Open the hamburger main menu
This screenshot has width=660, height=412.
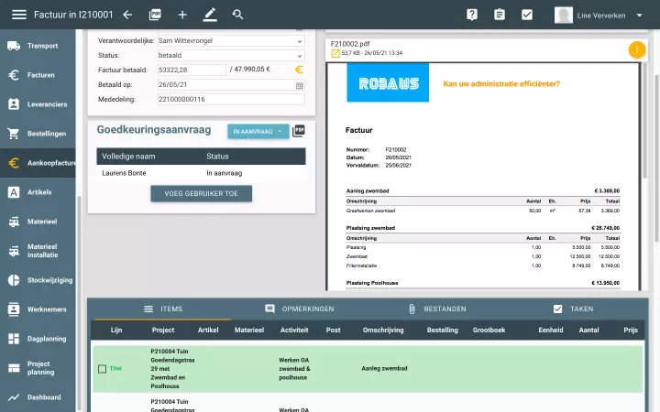tap(19, 15)
